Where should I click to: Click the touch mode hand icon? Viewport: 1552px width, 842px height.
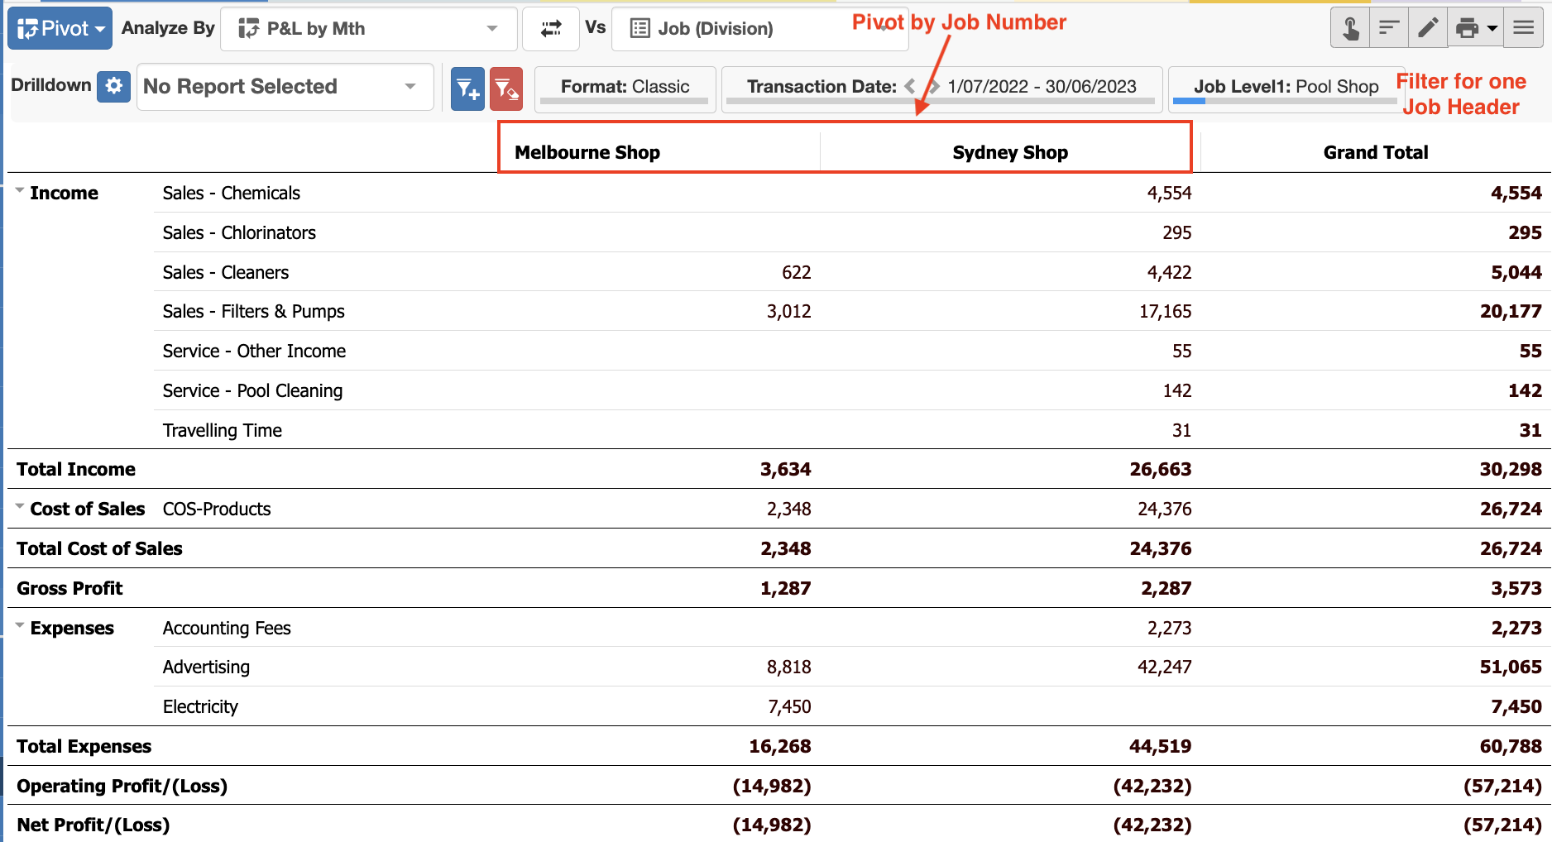point(1350,29)
